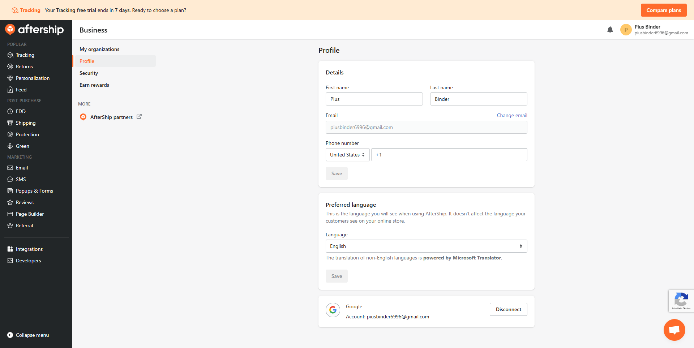Click the notification bell icon
The image size is (694, 348).
(610, 30)
